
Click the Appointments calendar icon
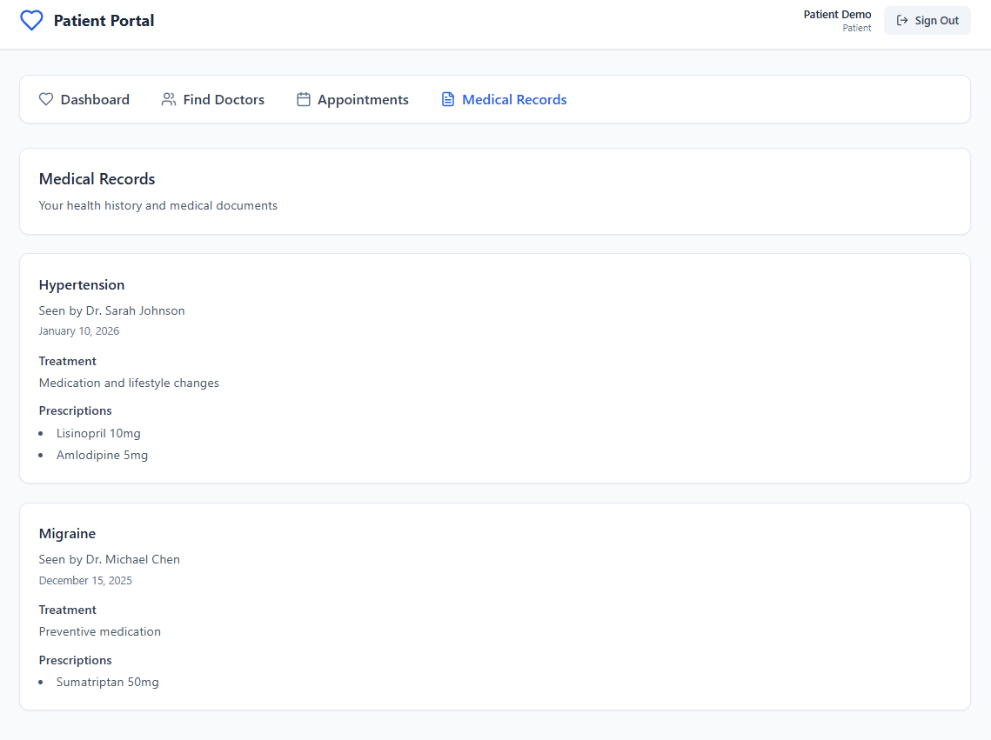point(304,99)
